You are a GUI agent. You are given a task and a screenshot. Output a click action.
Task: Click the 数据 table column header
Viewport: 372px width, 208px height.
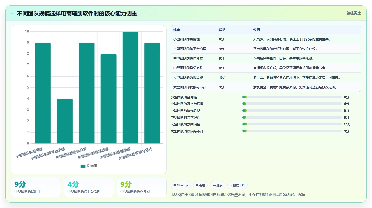pos(222,30)
